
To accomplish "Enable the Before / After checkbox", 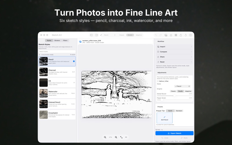I will click(x=158, y=81).
